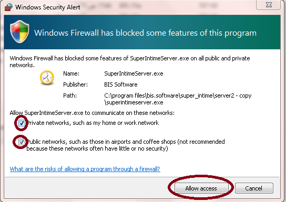Click the Publisher field label

click(x=75, y=84)
